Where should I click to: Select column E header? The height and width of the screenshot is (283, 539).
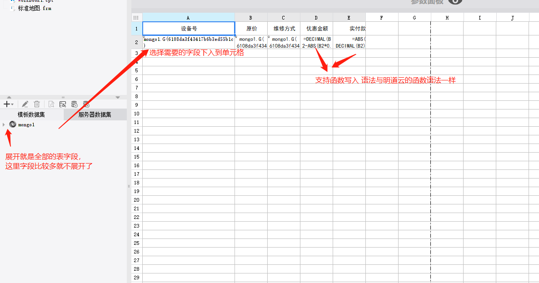349,18
